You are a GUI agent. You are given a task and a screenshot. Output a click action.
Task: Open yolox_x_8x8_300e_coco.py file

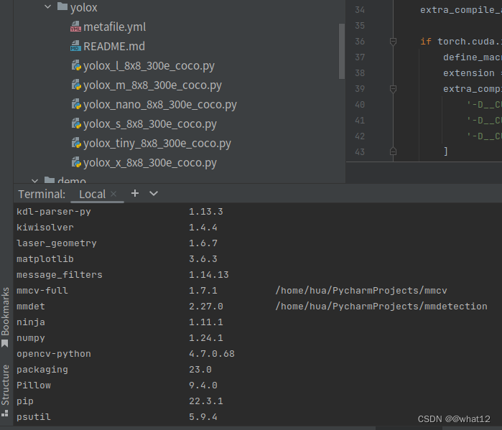tap(150, 163)
